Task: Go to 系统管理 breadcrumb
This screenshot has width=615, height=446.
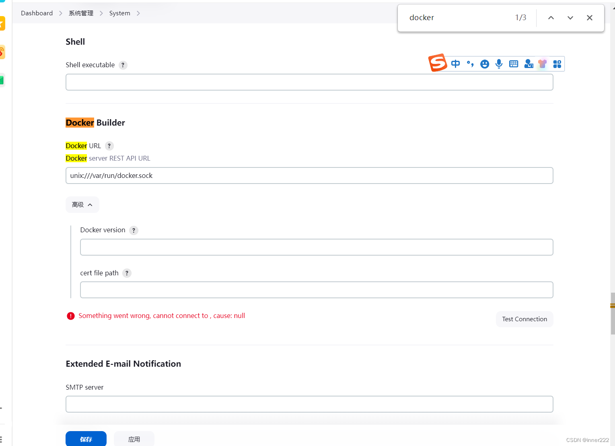Action: coord(81,13)
